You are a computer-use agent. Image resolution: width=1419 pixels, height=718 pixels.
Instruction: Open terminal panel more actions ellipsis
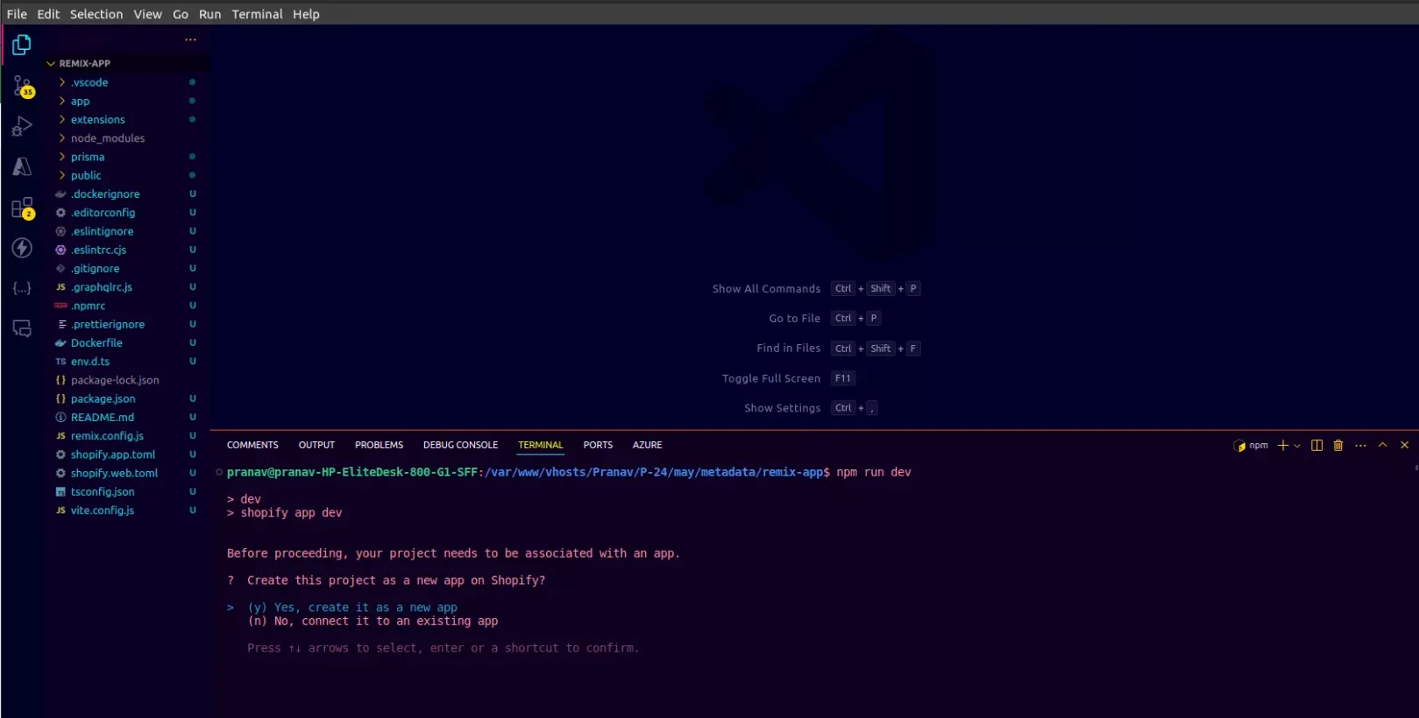click(1360, 445)
